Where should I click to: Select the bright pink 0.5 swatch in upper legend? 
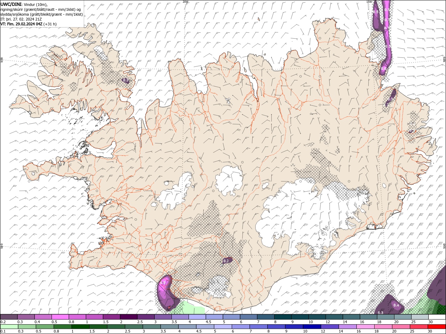tap(60, 317)
